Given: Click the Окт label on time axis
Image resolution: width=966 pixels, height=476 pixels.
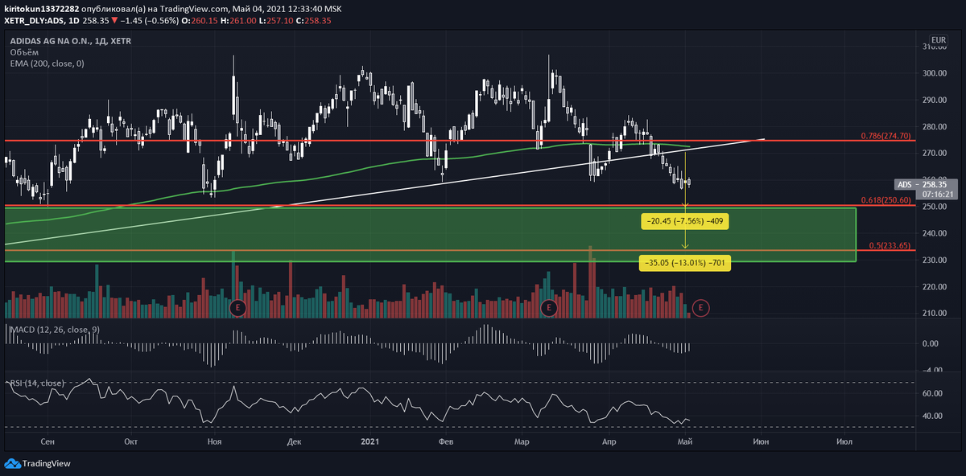Looking at the screenshot, I should coord(132,441).
